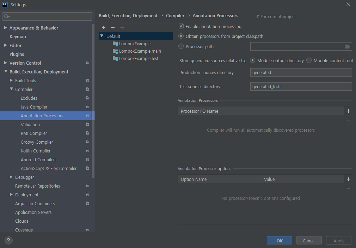
Task: Expand the Appearance & Behavior section
Action: (6, 28)
